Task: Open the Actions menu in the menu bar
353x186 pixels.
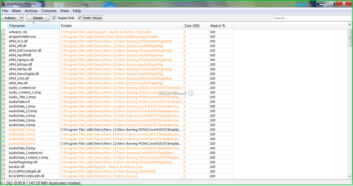Action: 31,11
